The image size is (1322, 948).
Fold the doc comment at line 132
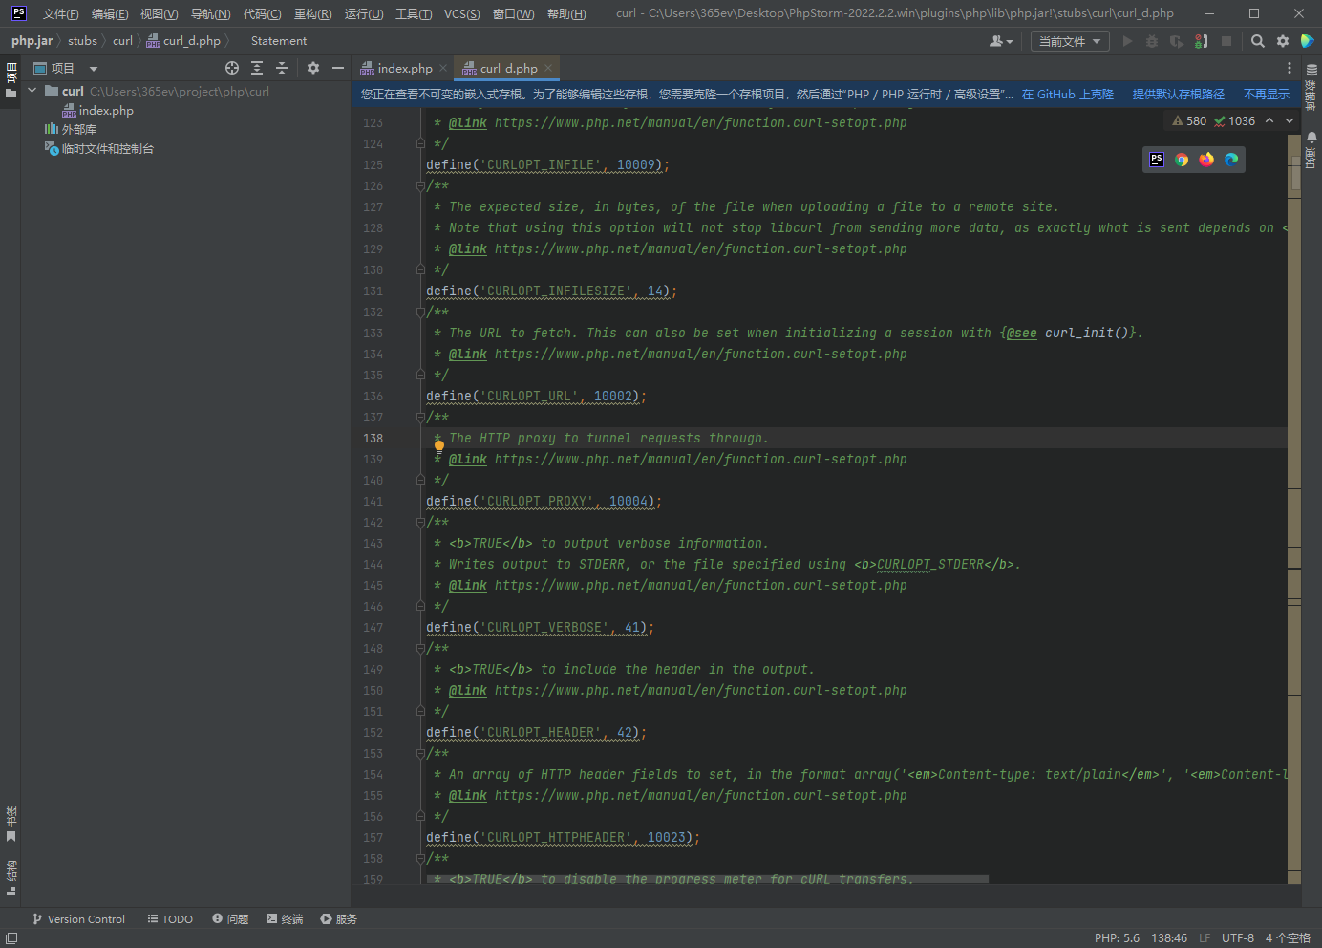(420, 312)
